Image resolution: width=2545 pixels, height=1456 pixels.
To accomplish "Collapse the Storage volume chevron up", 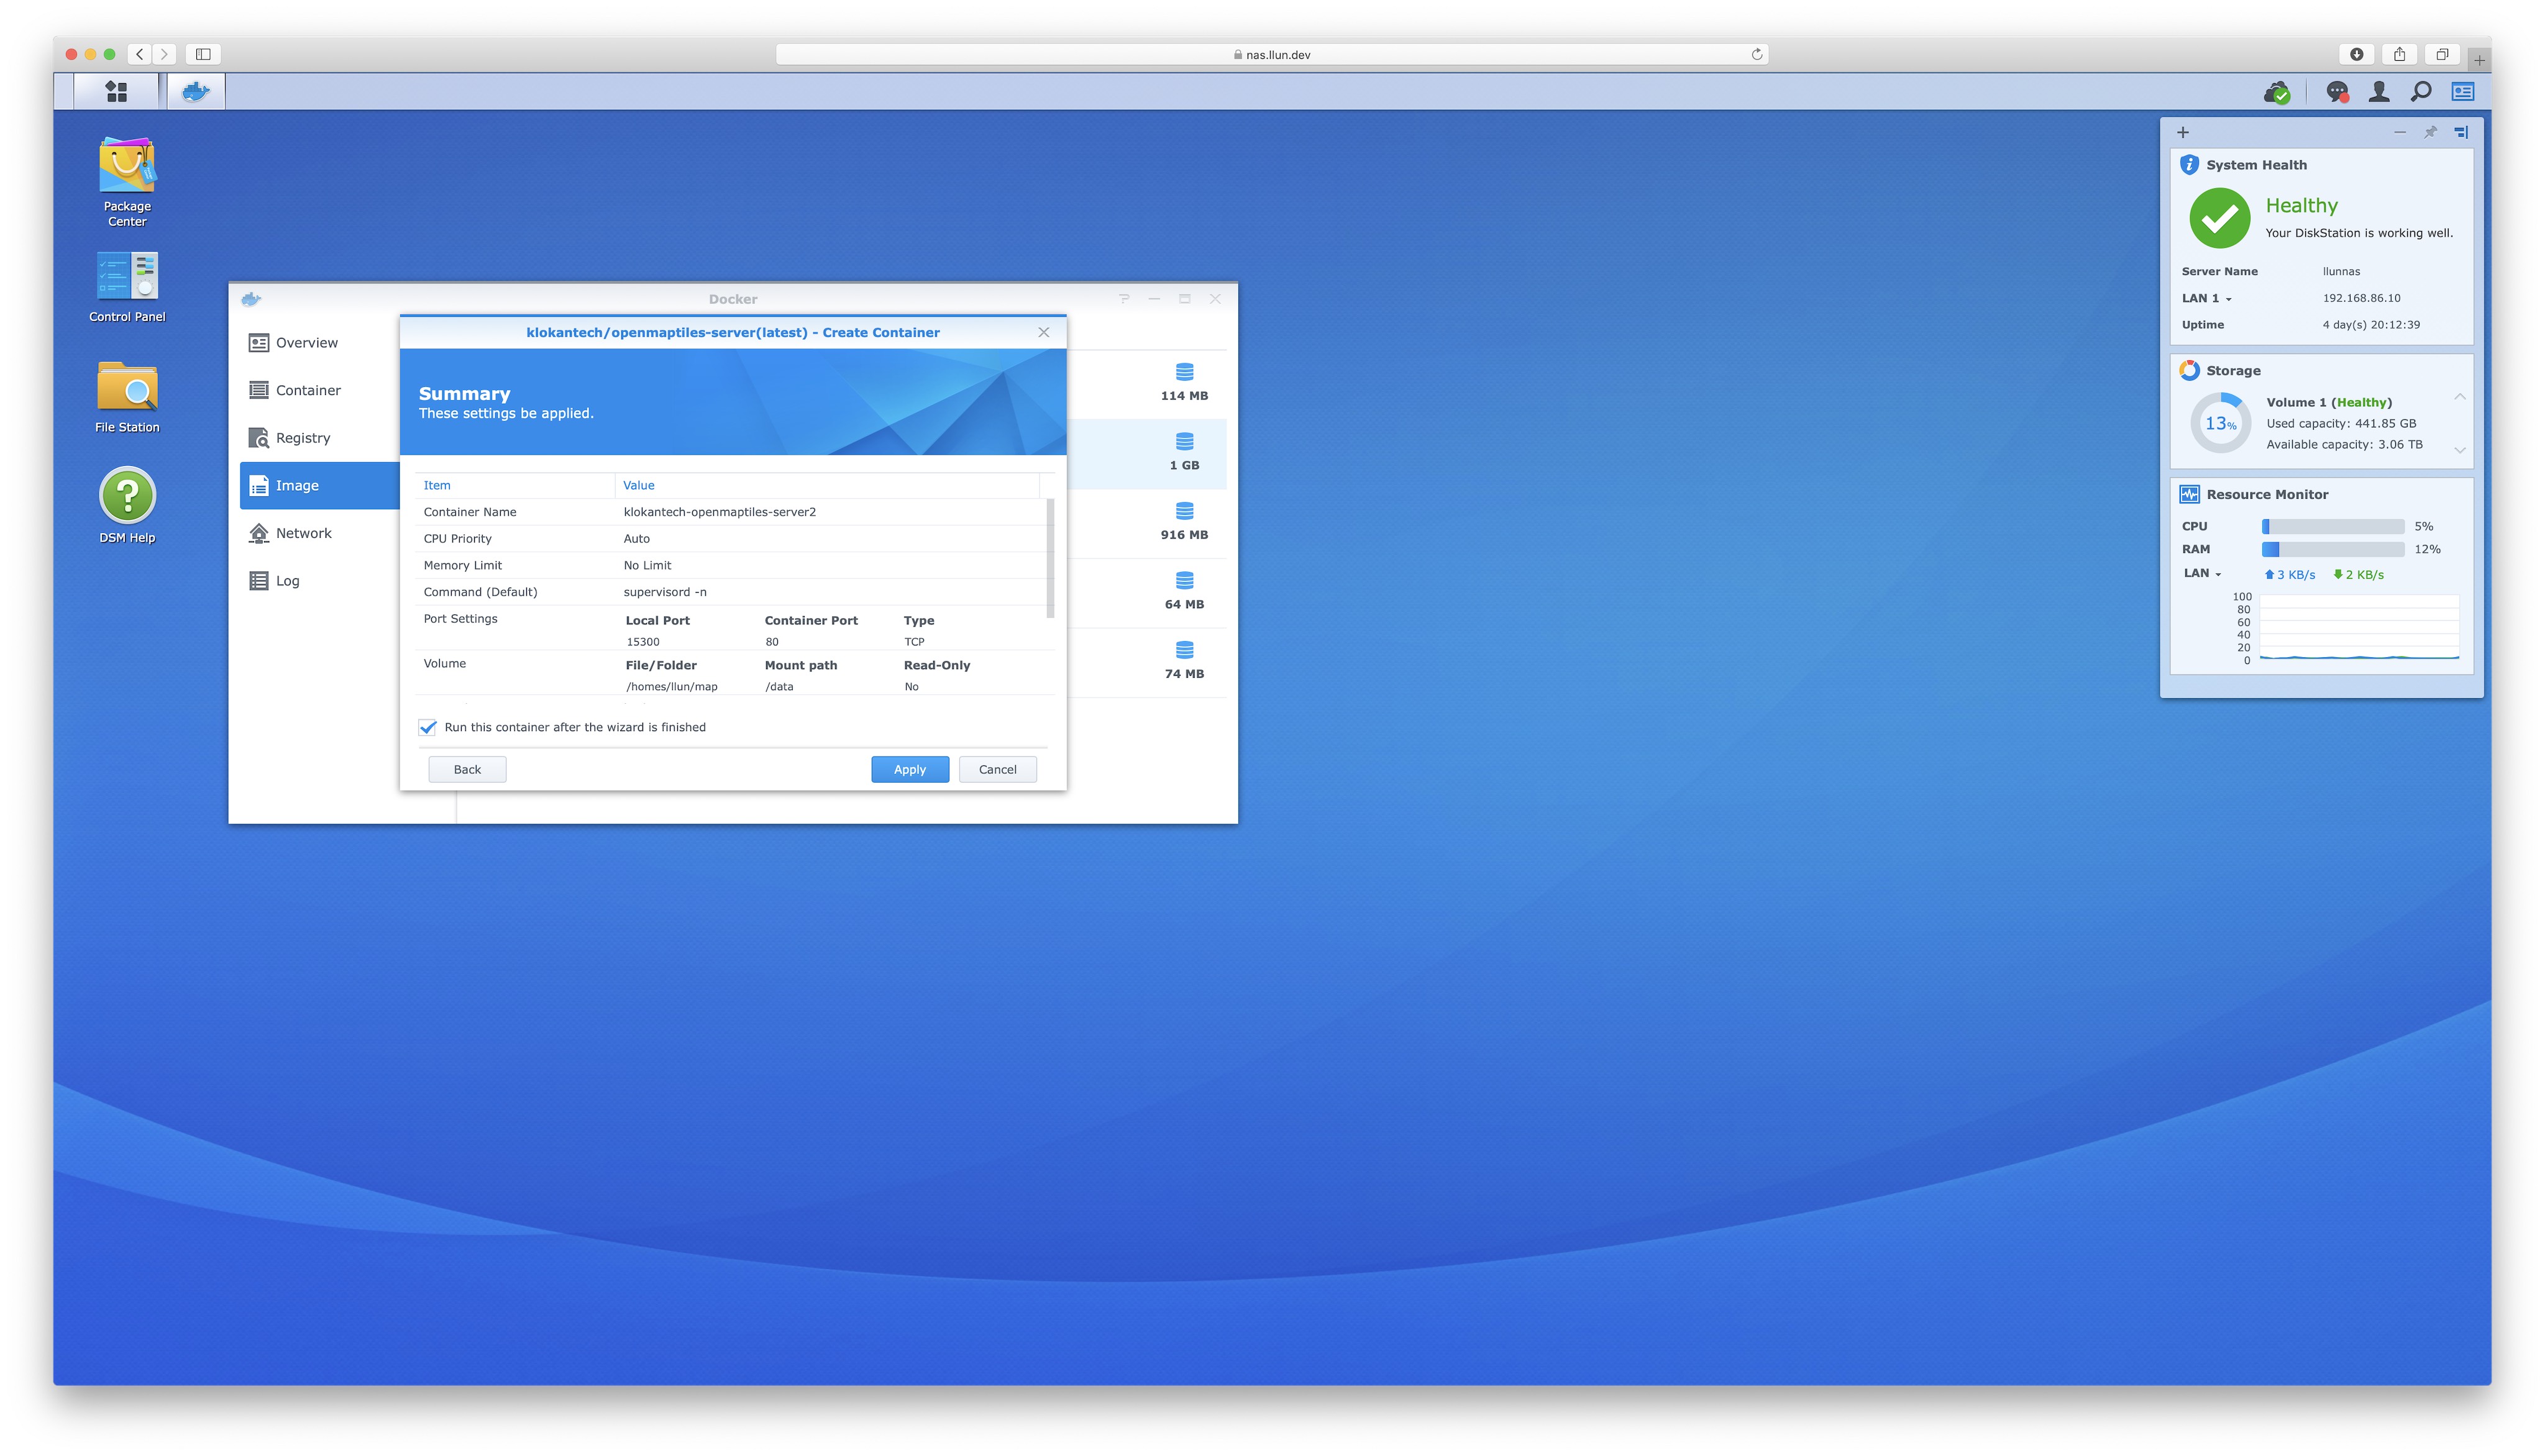I will tap(2460, 397).
